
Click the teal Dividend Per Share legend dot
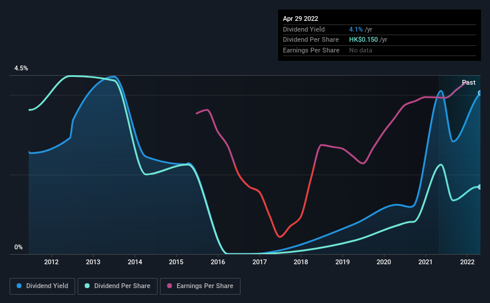[x=87, y=286]
